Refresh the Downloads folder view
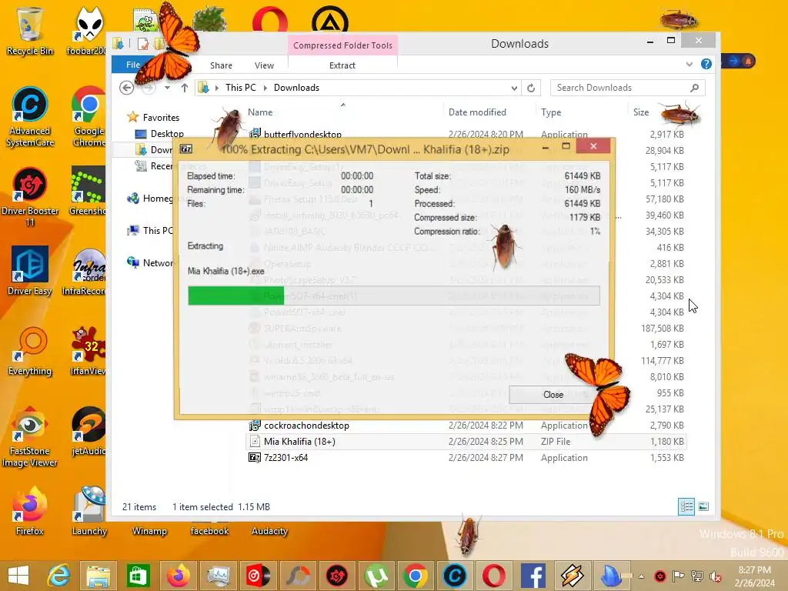Image resolution: width=788 pixels, height=591 pixels. tap(531, 88)
